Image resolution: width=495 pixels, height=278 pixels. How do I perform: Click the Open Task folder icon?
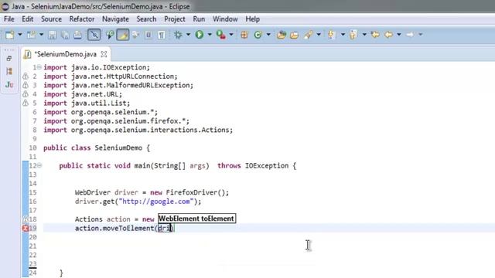pos(294,35)
